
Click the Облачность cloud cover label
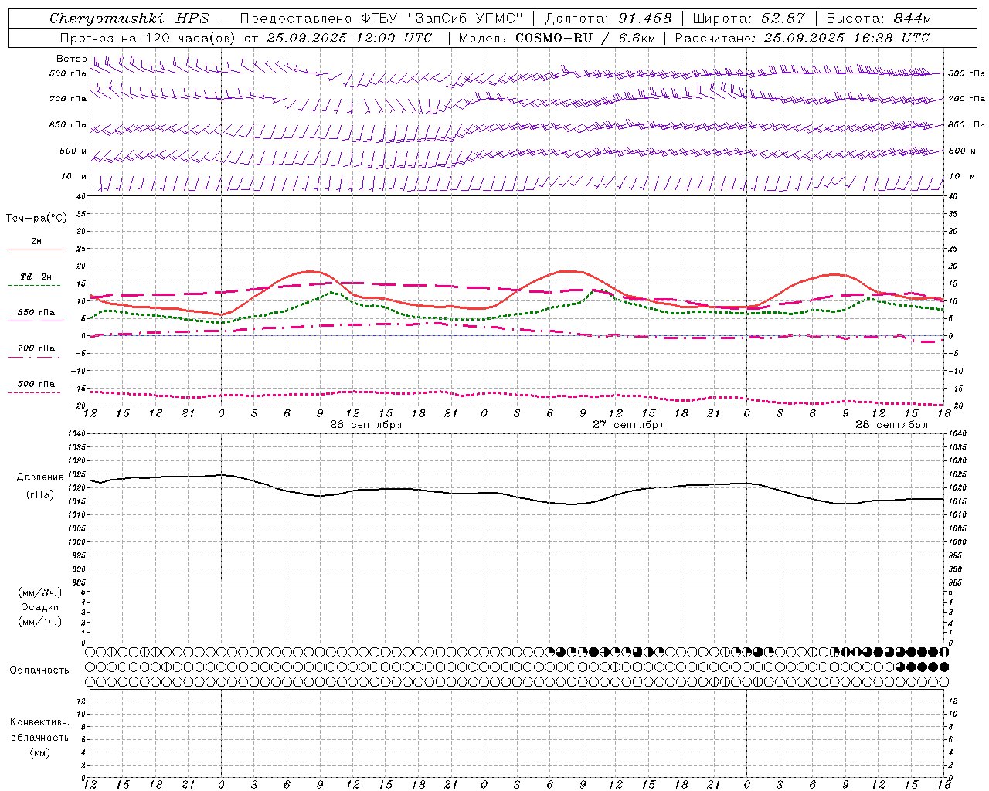[x=39, y=670]
